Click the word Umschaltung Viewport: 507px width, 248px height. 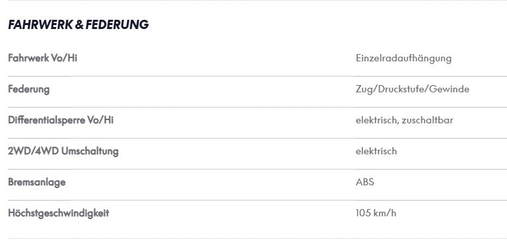pos(90,152)
